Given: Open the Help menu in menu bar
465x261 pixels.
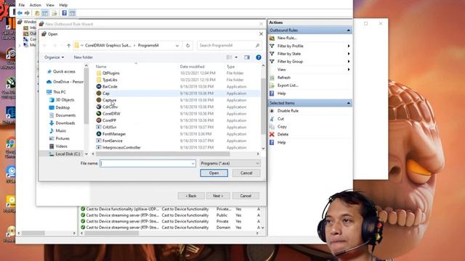Looking at the screenshot, I should click(x=63, y=5).
